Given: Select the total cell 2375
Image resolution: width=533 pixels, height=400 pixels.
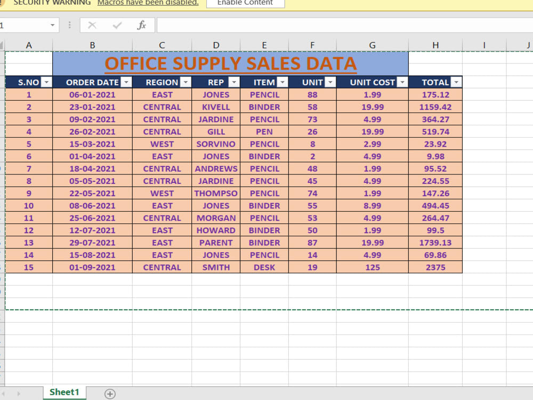Looking at the screenshot, I should tap(435, 267).
